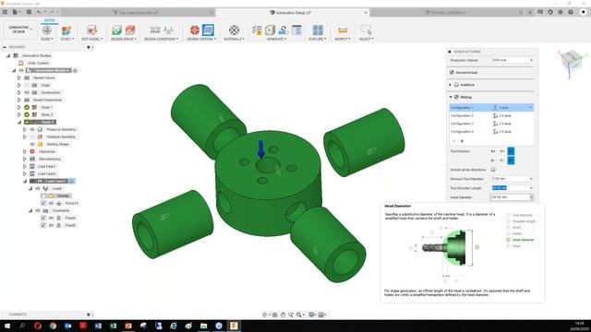The image size is (591, 332).
Task: Select the green Preserve Geometry design space icon
Action: point(117,30)
